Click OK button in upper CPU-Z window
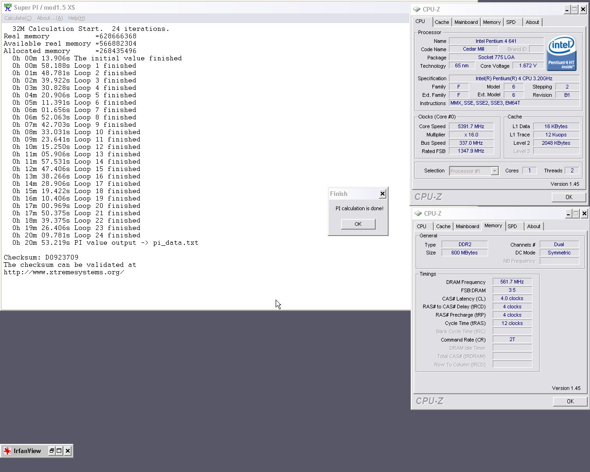The height and width of the screenshot is (472, 590). [569, 197]
